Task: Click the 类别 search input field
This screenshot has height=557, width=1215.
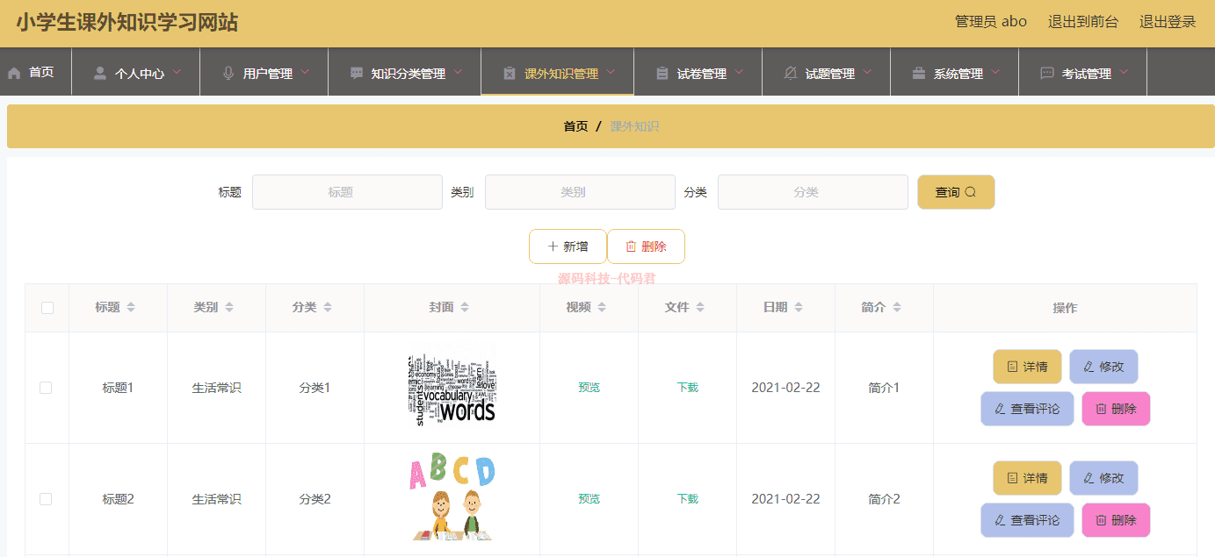Action: point(580,192)
